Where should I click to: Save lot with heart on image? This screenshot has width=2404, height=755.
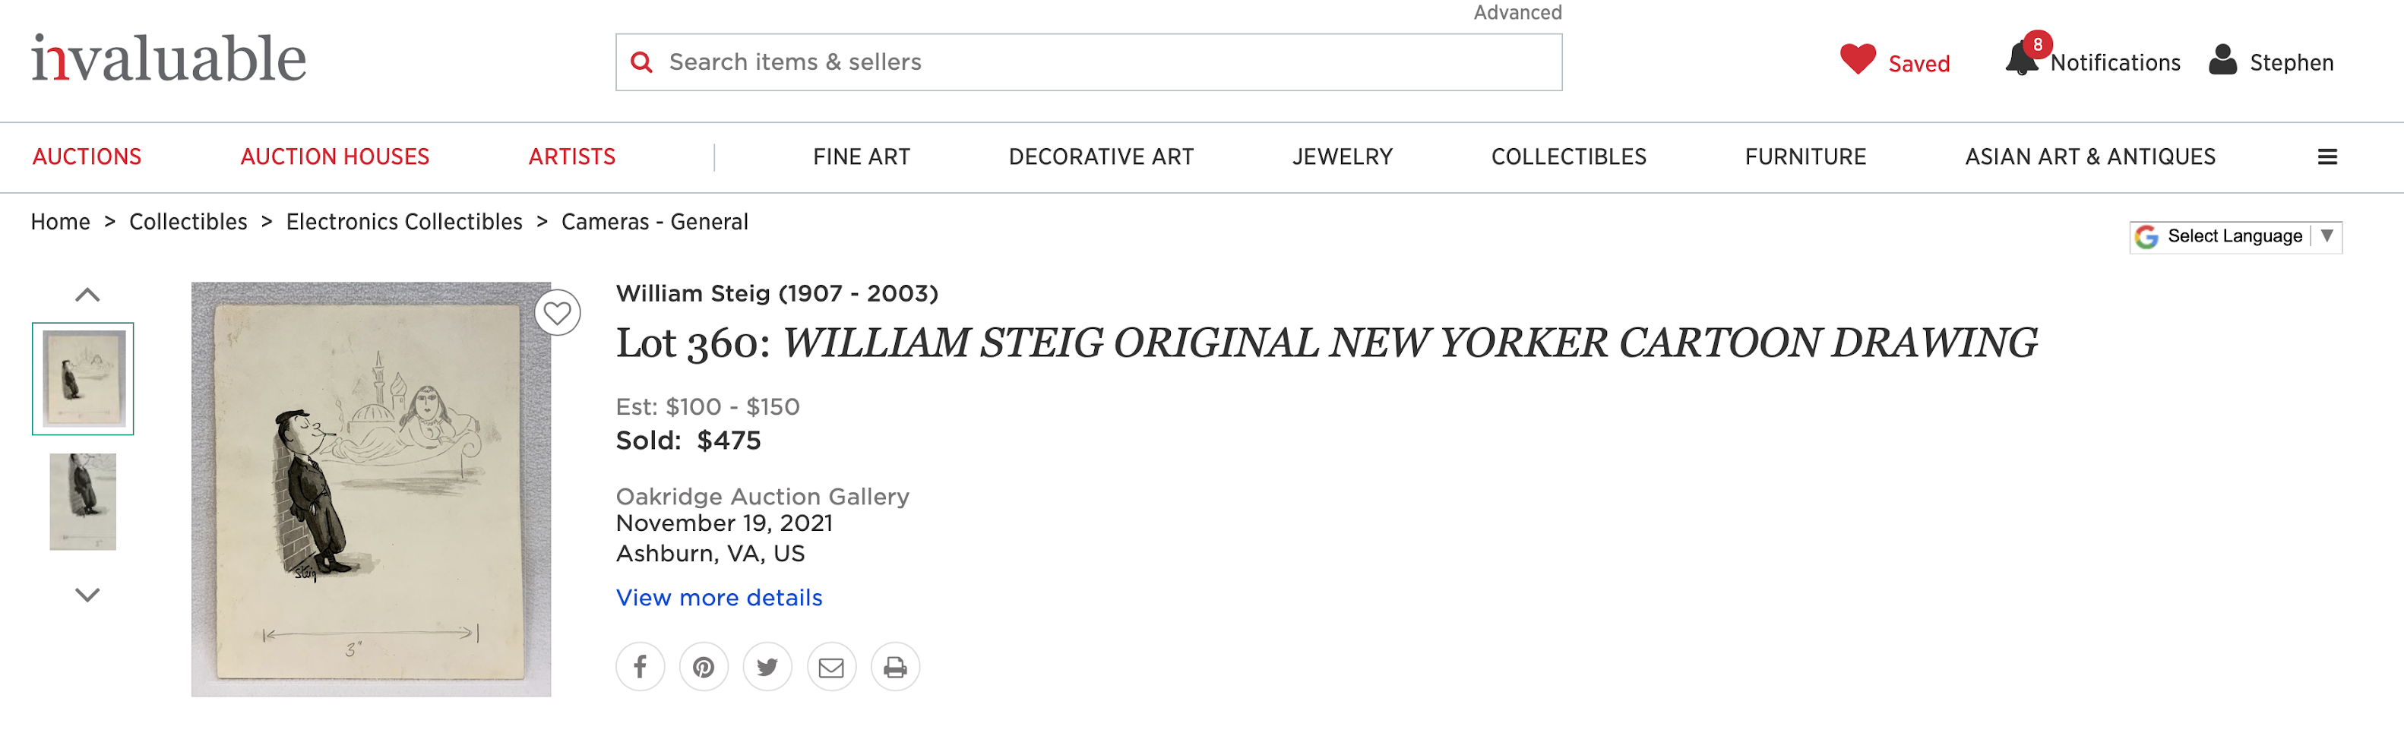click(x=557, y=313)
